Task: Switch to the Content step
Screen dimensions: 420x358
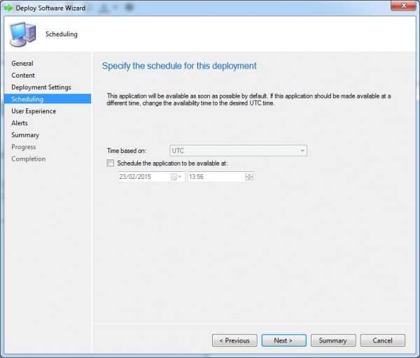Action: [23, 76]
